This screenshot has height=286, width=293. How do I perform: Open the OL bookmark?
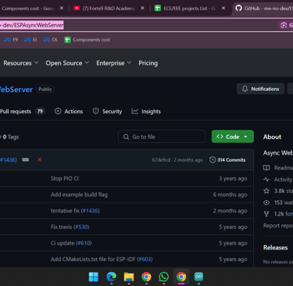click(x=51, y=40)
